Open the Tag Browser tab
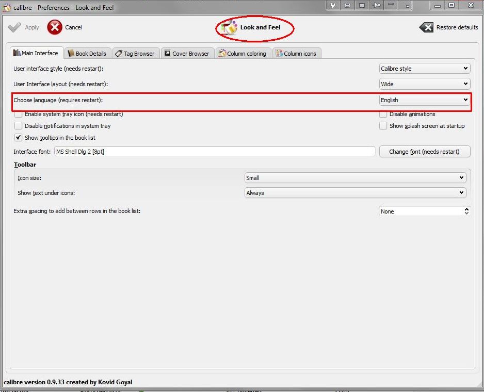484x392 pixels. (x=135, y=54)
